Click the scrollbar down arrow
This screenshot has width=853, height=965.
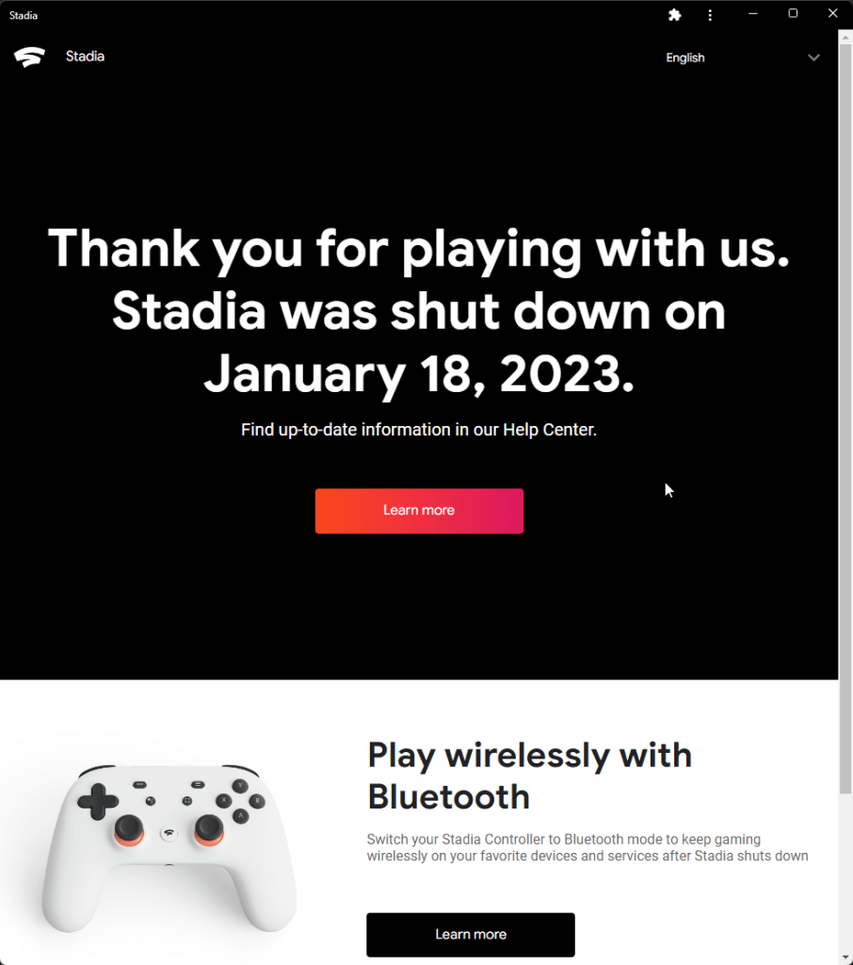pyautogui.click(x=845, y=957)
